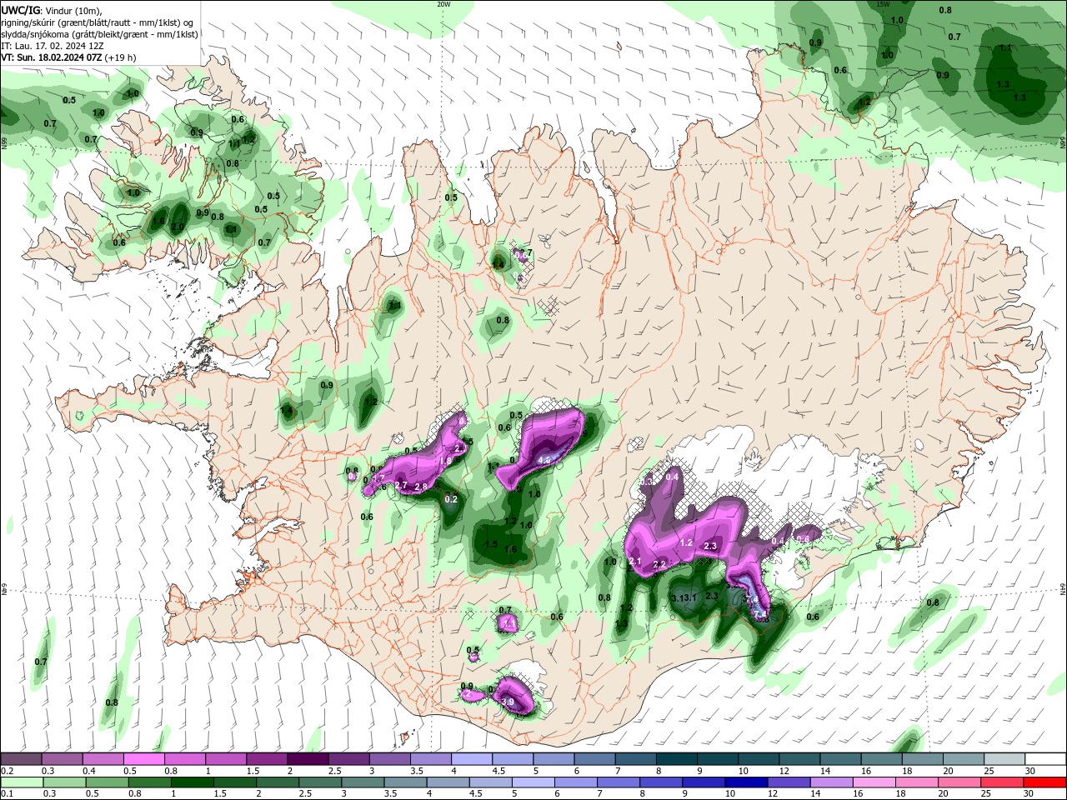Click the header text 'UWC/IG: Vindur (10m),'
Image resolution: width=1067 pixels, height=800 pixels.
click(x=50, y=10)
